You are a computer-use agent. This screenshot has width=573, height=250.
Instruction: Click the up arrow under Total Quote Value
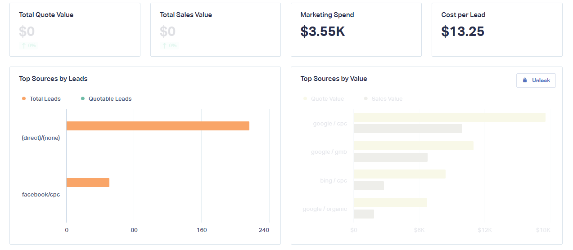(x=23, y=45)
